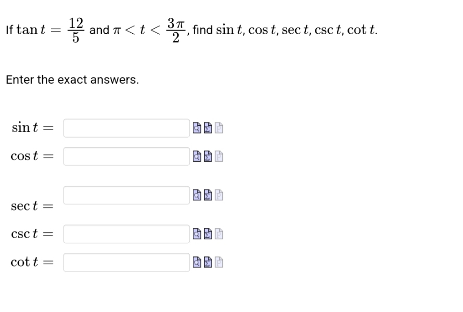Click the pretty-print icon beside cot t
463x312 pixels.
coord(219,263)
